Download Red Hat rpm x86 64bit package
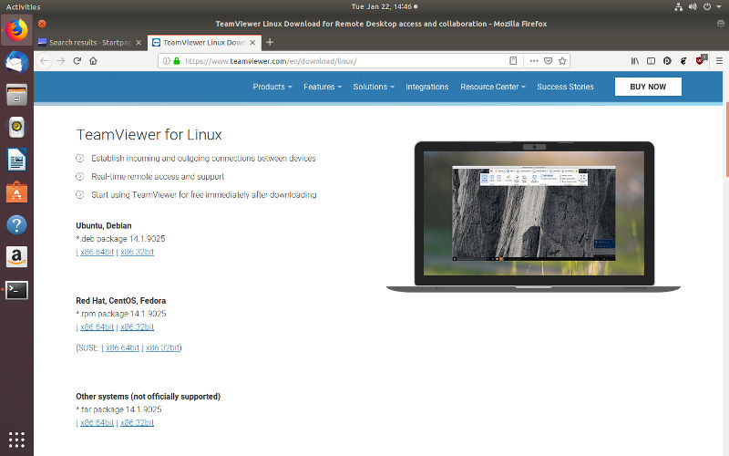729x456 pixels. click(x=97, y=326)
